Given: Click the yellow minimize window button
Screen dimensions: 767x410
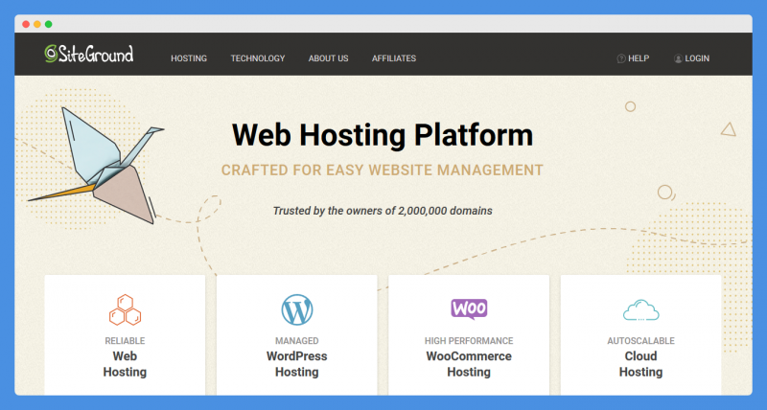Looking at the screenshot, I should coord(37,24).
